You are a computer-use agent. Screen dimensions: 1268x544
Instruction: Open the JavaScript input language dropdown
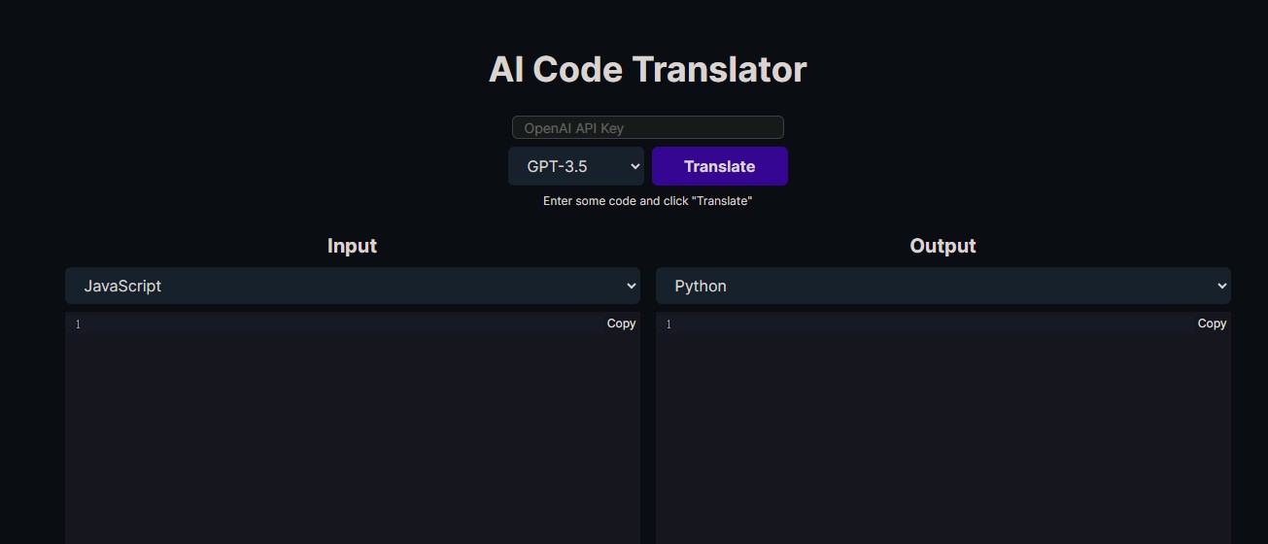[x=352, y=286]
